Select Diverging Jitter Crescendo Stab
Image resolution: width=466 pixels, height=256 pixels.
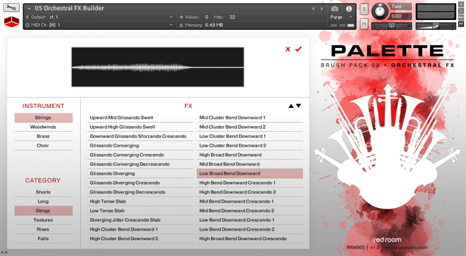140,220
